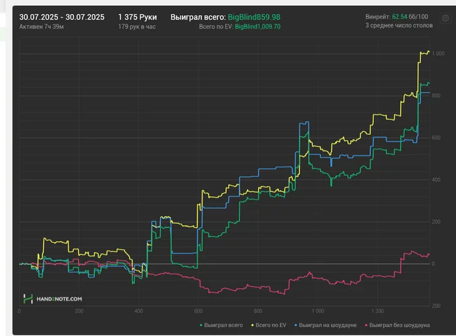The image size is (456, 336).
Task: Click the 'Выиграл всего:' header label
Action: click(x=198, y=17)
